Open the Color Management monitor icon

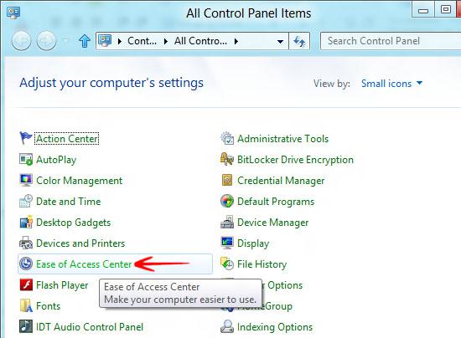[26, 181]
